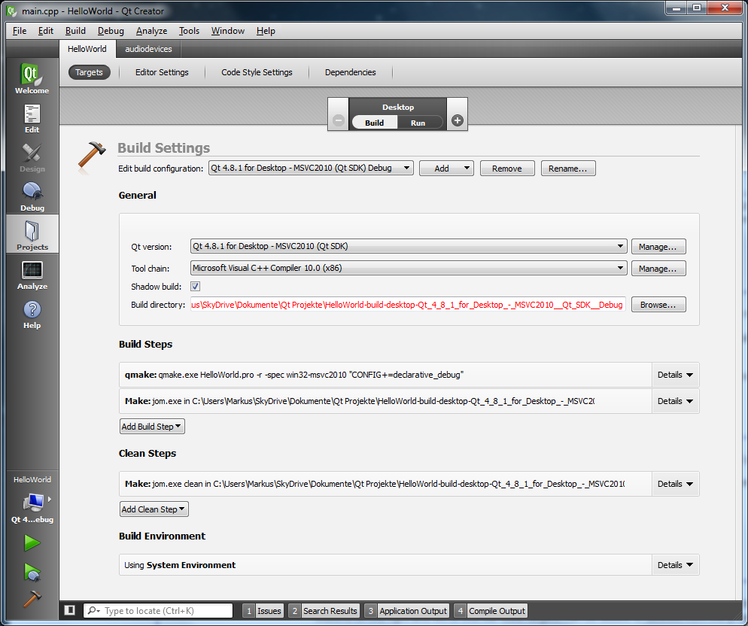
Task: Open the Search Results pane
Action: [x=324, y=611]
